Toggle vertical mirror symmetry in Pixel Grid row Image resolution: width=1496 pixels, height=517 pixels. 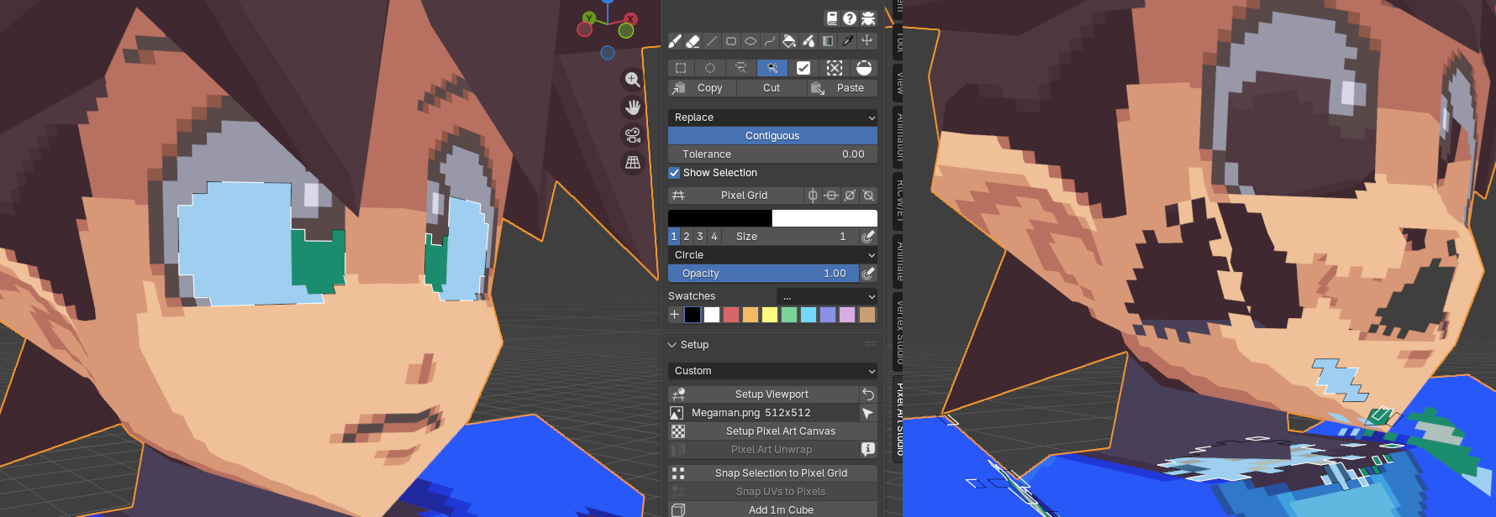pos(813,196)
